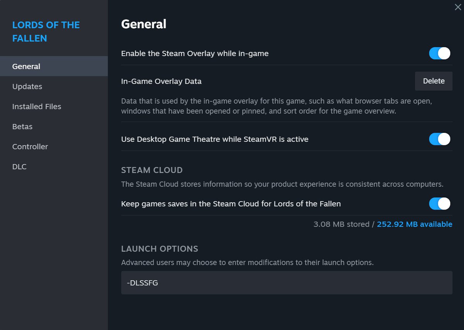Open Controller settings in sidebar
The width and height of the screenshot is (464, 330).
(30, 147)
